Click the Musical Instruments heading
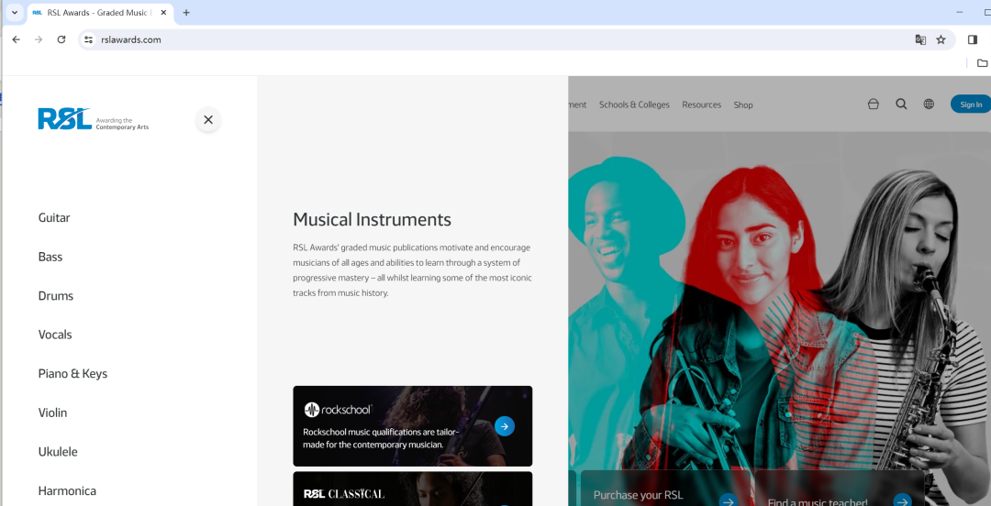Screen dimensions: 991x506 (373, 220)
